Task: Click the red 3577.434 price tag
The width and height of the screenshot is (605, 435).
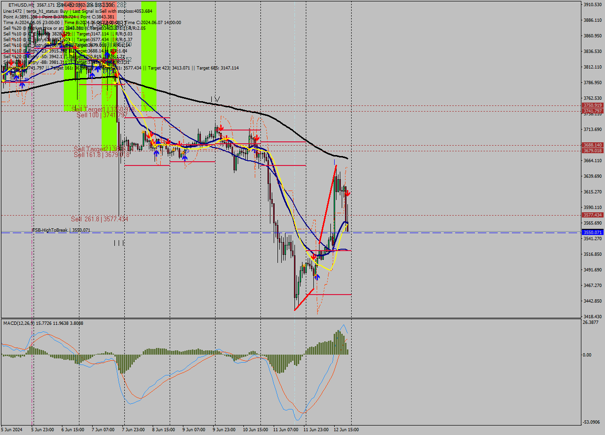Action: pos(593,215)
